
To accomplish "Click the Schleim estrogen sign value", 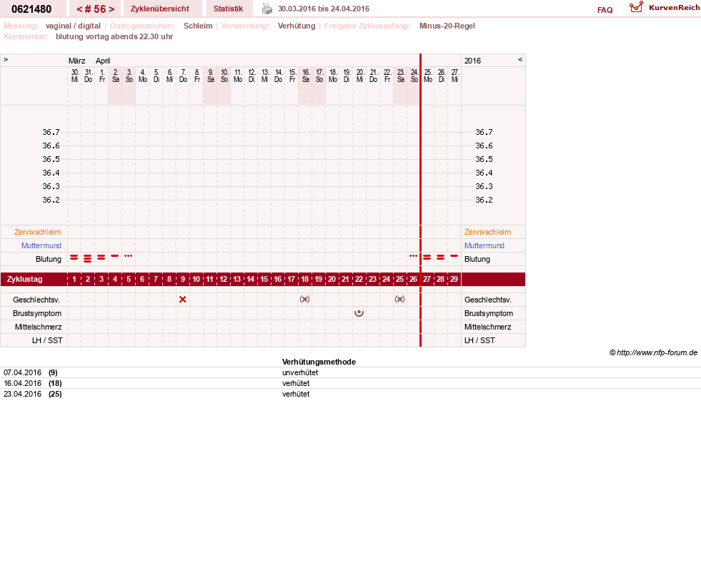I will coord(198,26).
